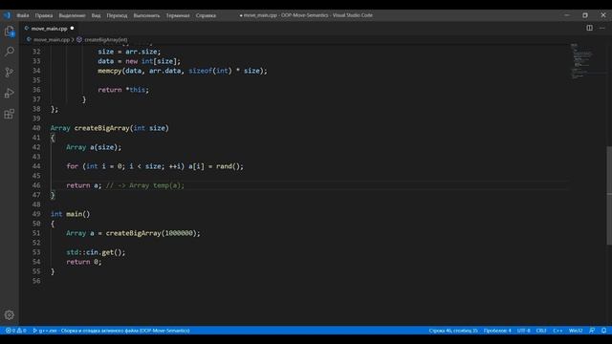Click the unsaved dot on move_main.cpp tab
The height and width of the screenshot is (344, 612).
pos(73,29)
